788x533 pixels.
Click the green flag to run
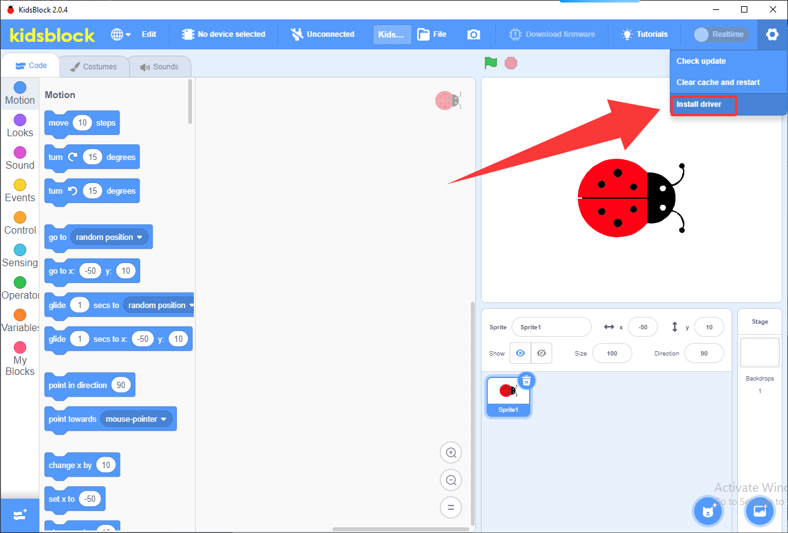491,62
